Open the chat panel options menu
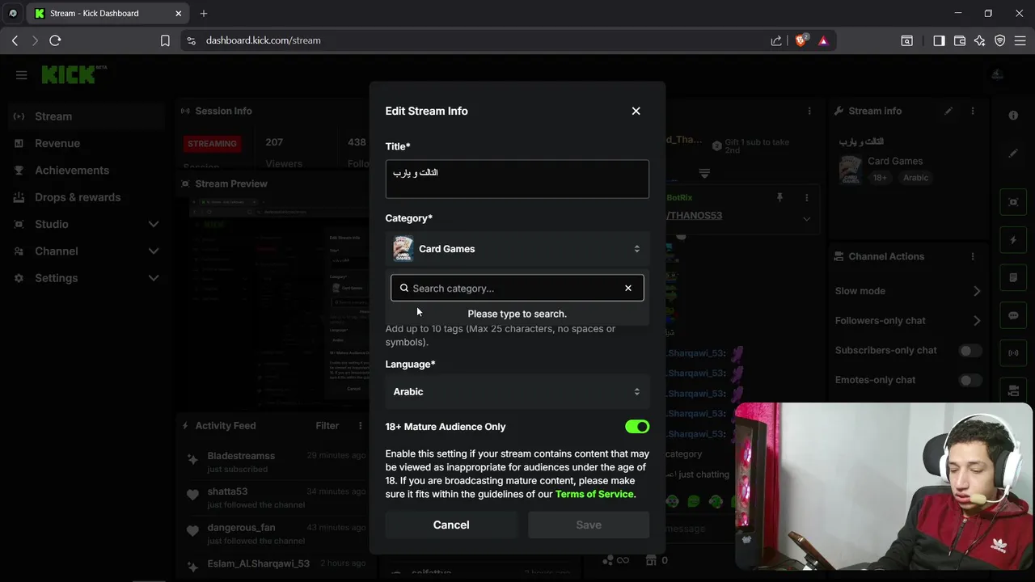Screen dimensions: 1035x582 coord(809,111)
